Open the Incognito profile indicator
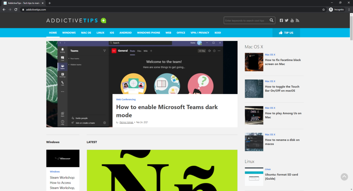 337,9
